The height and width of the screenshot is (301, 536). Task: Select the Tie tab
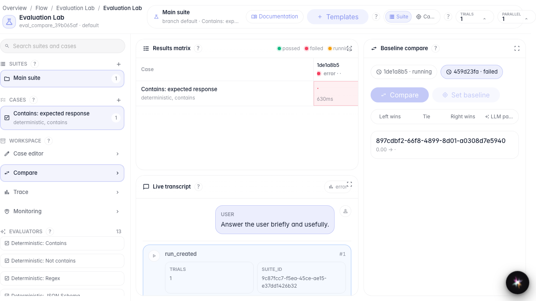(x=426, y=117)
